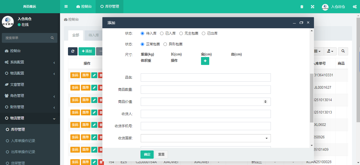Click the dialog's vertical scrollbar thumb
This screenshot has width=360, height=165.
pyautogui.click(x=312, y=98)
